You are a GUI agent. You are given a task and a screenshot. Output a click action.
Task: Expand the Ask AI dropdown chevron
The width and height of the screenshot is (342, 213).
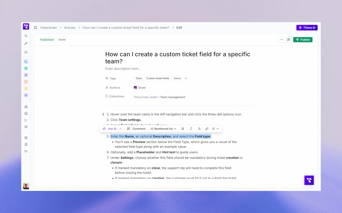(x=120, y=128)
